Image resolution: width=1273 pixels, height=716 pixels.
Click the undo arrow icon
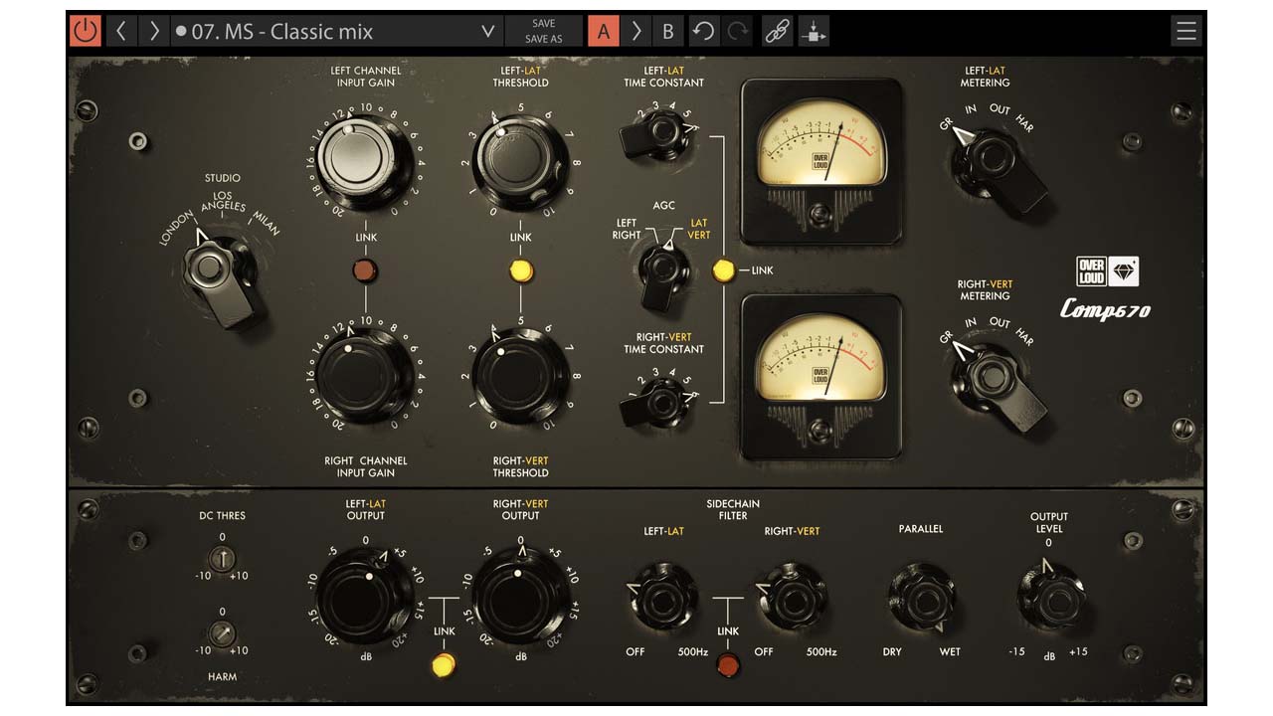coord(703,31)
